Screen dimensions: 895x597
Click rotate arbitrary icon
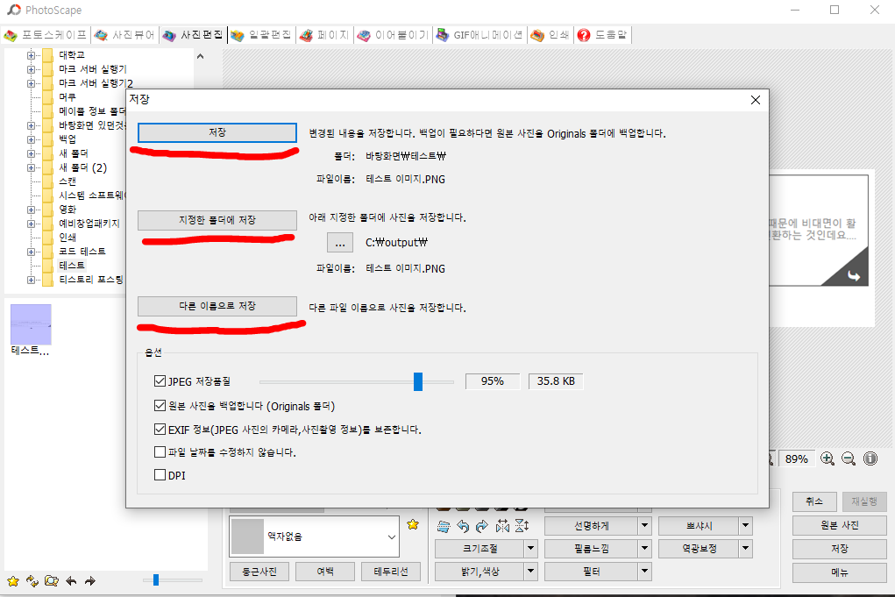444,526
